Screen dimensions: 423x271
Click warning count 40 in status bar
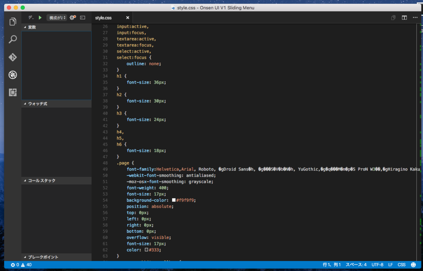[26, 265]
